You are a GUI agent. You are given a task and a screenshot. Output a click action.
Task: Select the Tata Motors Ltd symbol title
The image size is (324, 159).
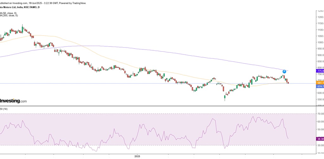(x=20, y=7)
